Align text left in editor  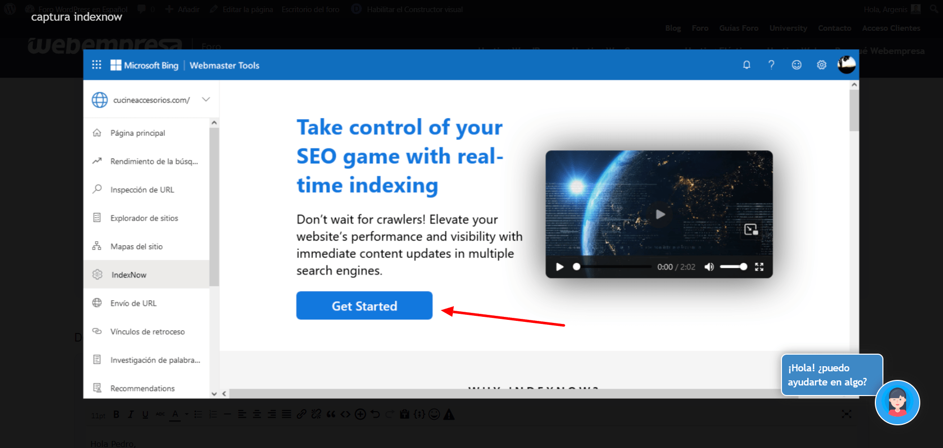click(242, 414)
